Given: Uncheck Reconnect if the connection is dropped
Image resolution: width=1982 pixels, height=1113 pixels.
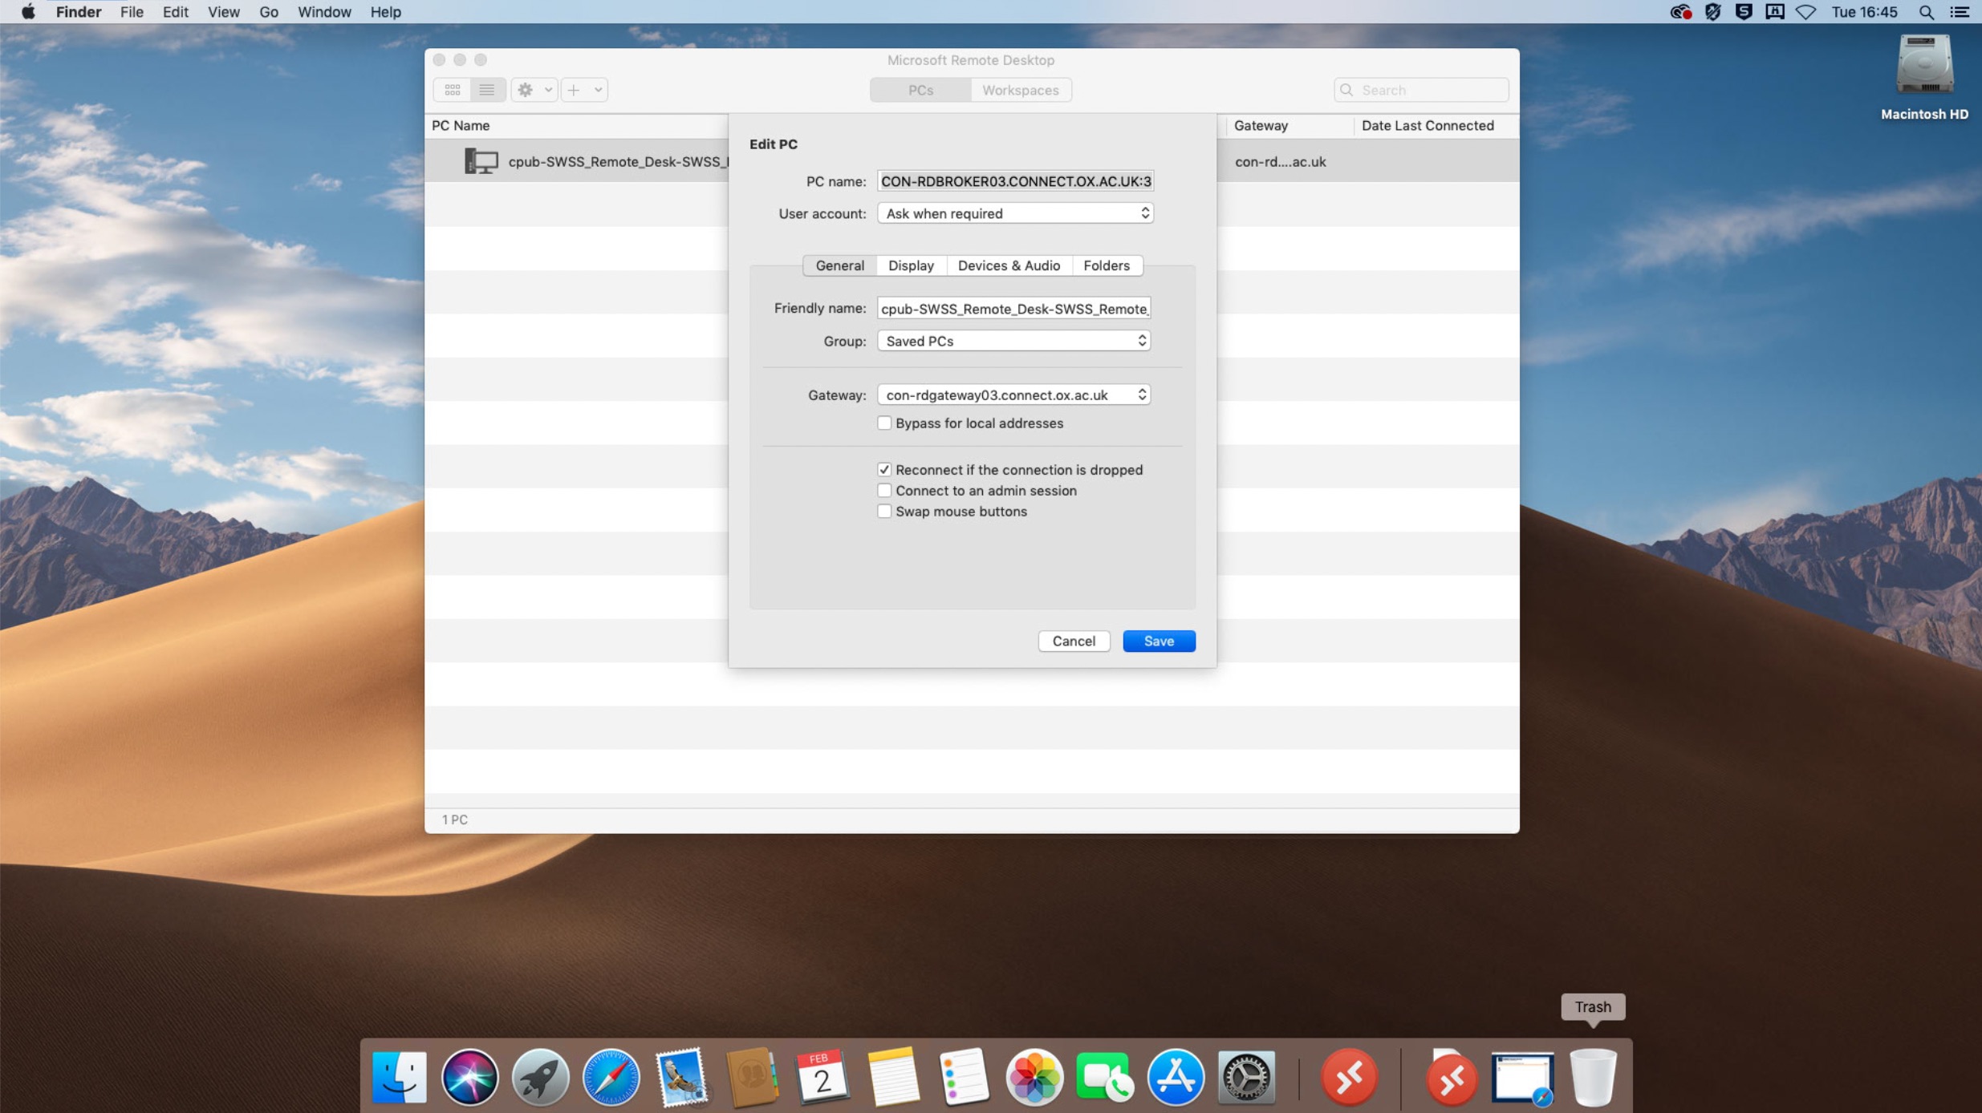Looking at the screenshot, I should [884, 470].
